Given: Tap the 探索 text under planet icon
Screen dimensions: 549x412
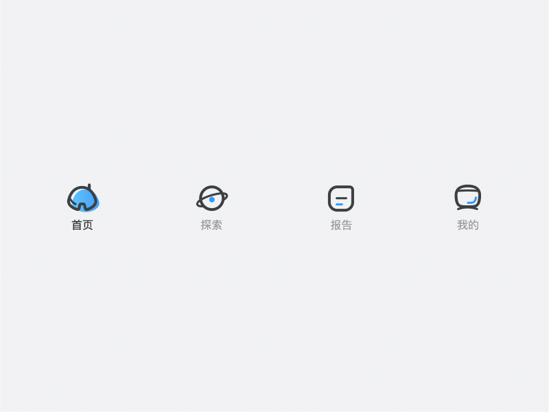Looking at the screenshot, I should coord(211,225).
